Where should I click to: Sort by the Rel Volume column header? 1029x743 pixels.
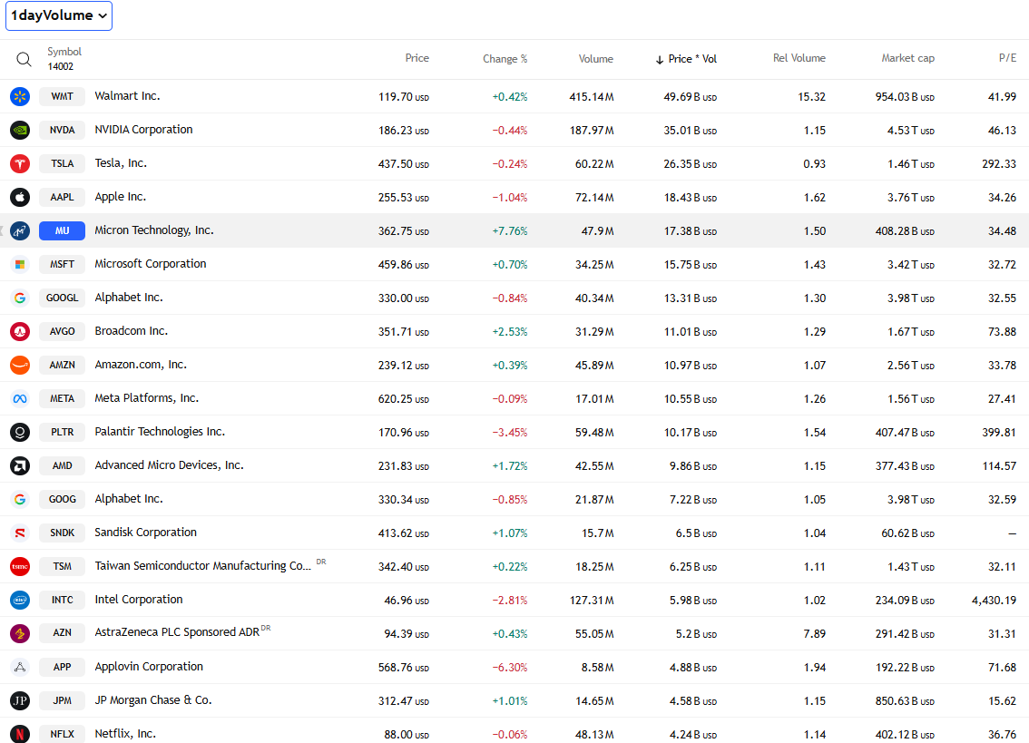pyautogui.click(x=799, y=58)
